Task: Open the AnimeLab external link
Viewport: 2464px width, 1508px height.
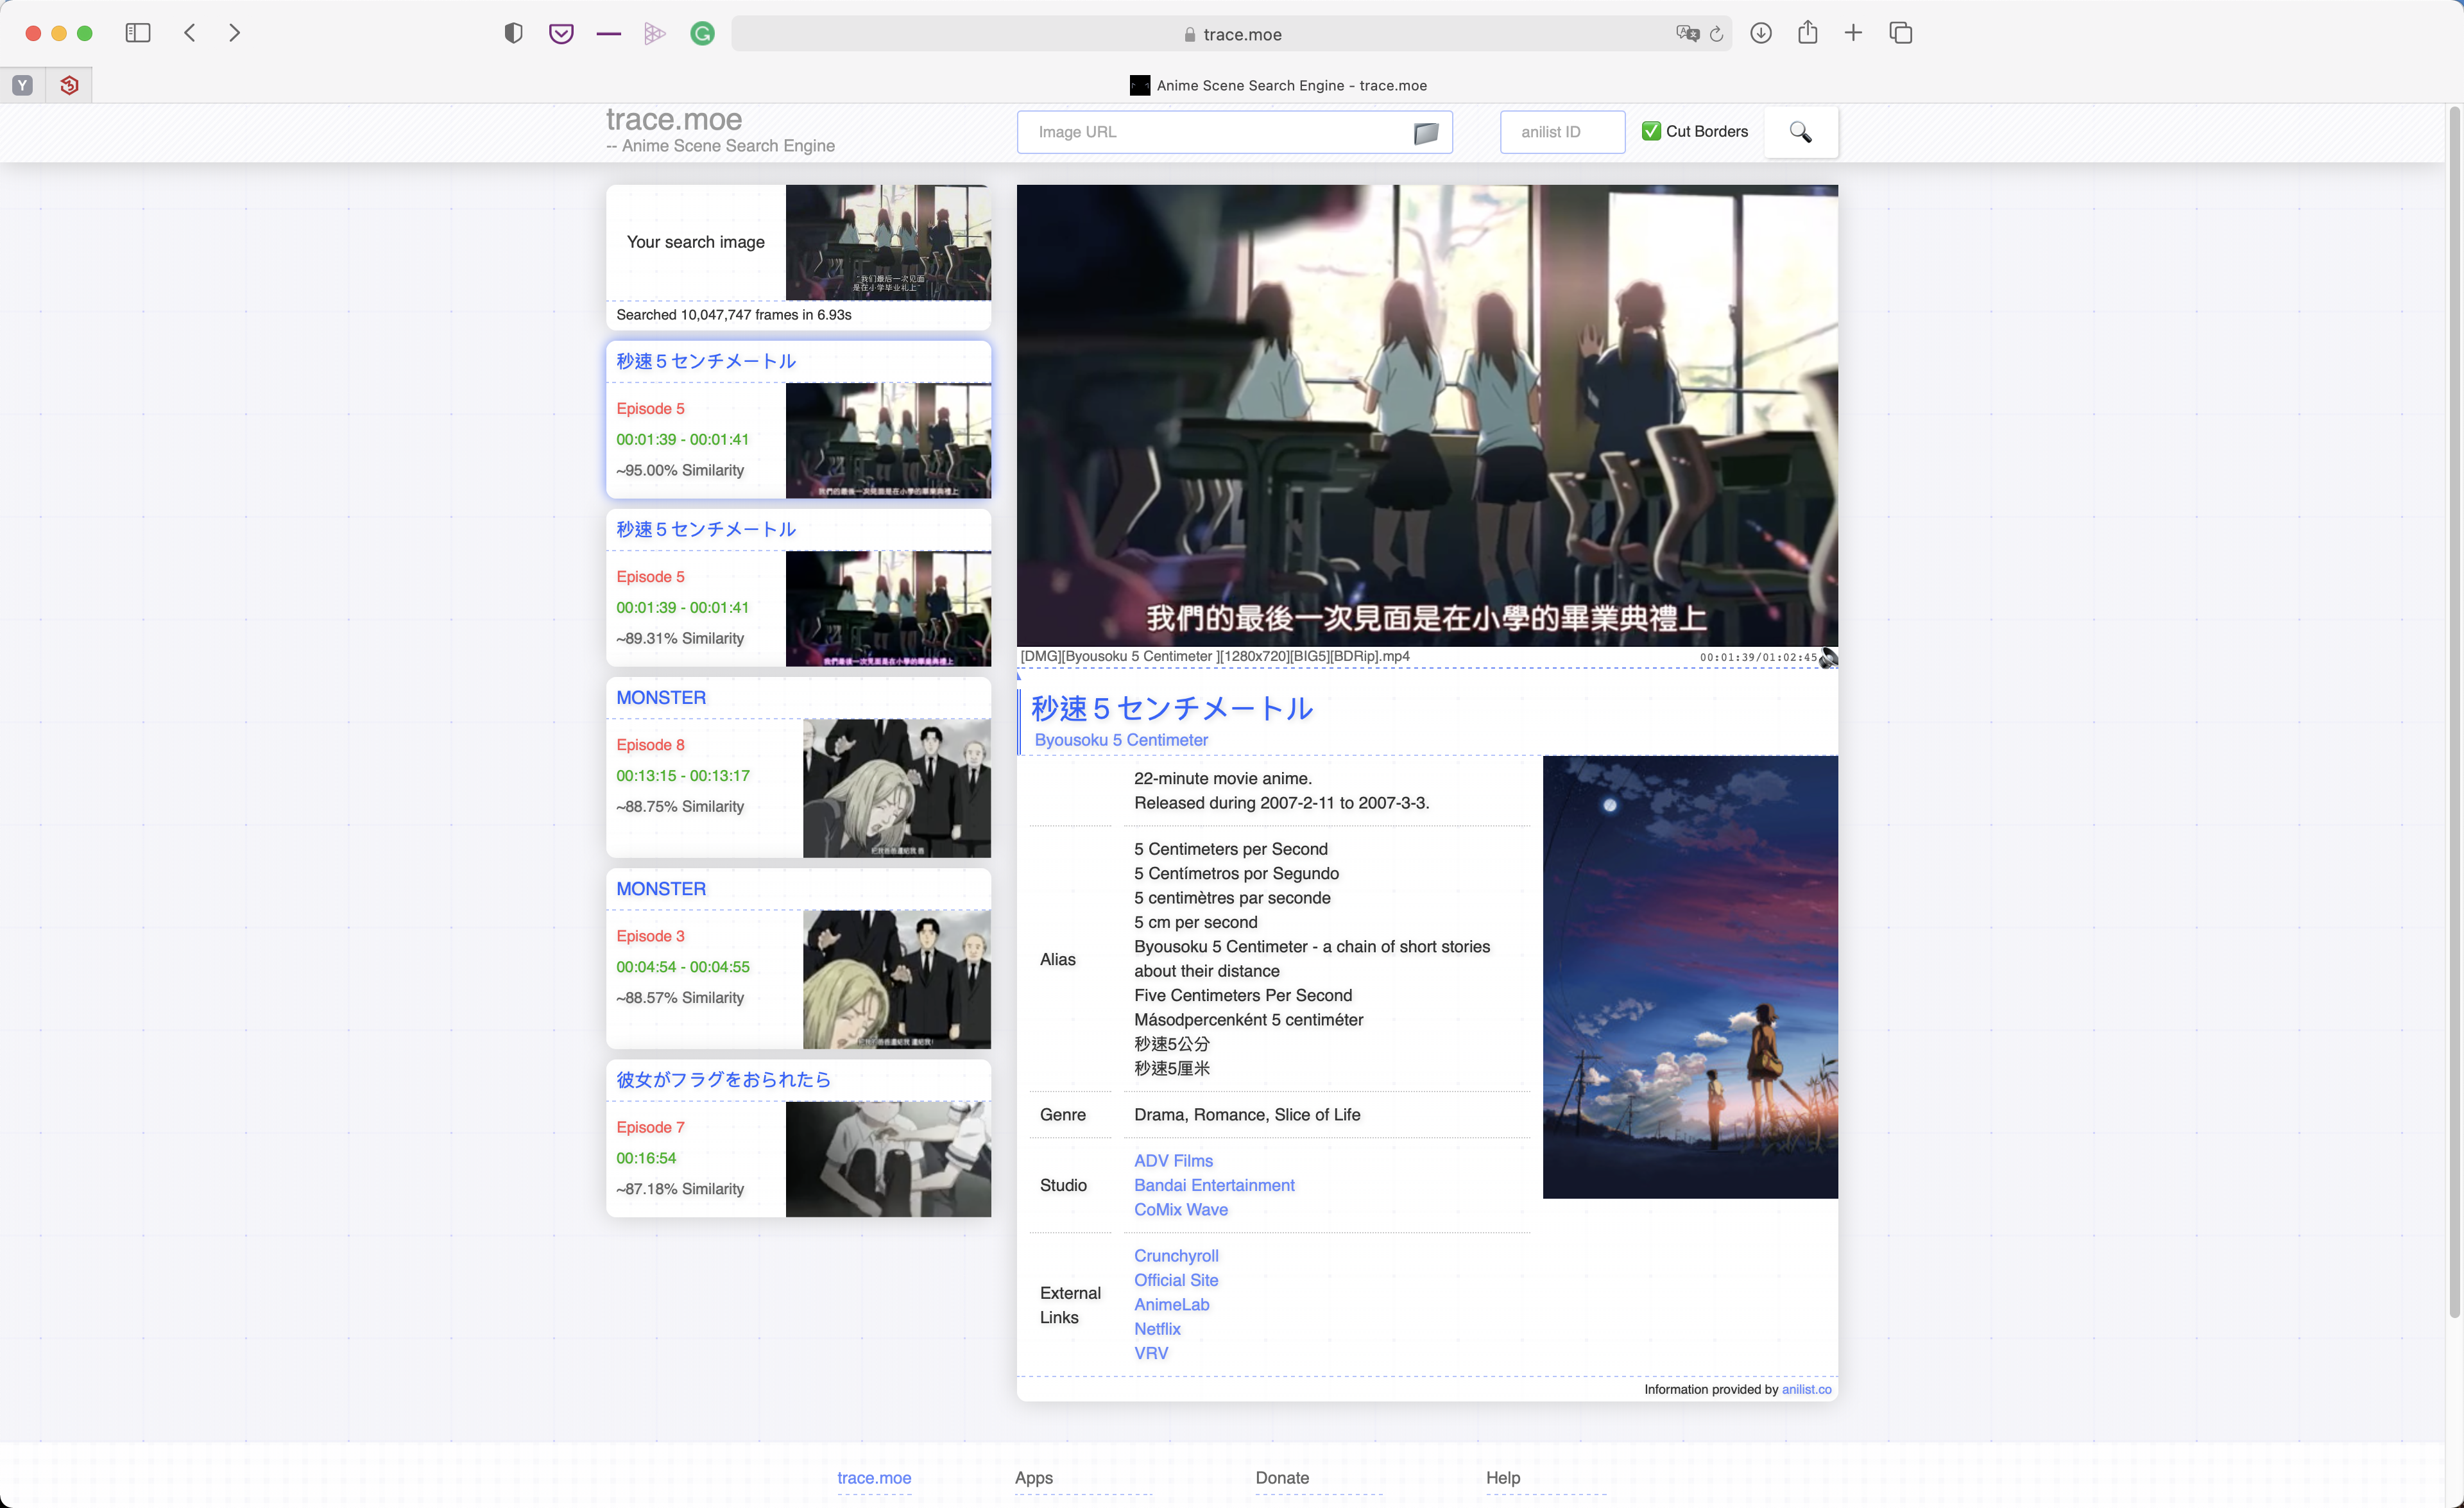Action: 1171,1304
